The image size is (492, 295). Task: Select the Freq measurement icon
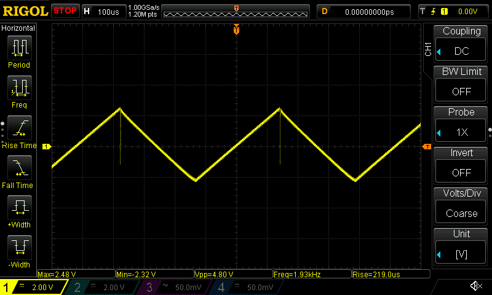[x=20, y=87]
